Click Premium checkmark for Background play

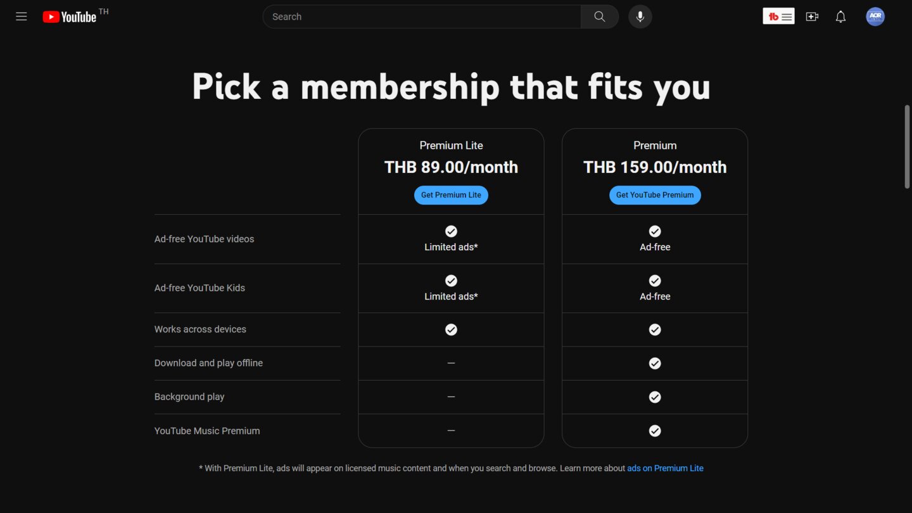coord(655,397)
